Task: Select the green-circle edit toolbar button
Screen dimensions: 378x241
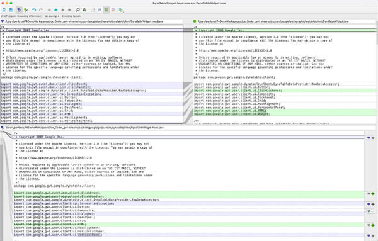Action: [x=26, y=10]
